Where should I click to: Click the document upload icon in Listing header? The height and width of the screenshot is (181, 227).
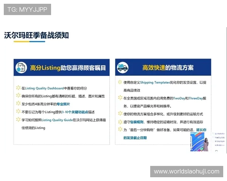point(21,67)
